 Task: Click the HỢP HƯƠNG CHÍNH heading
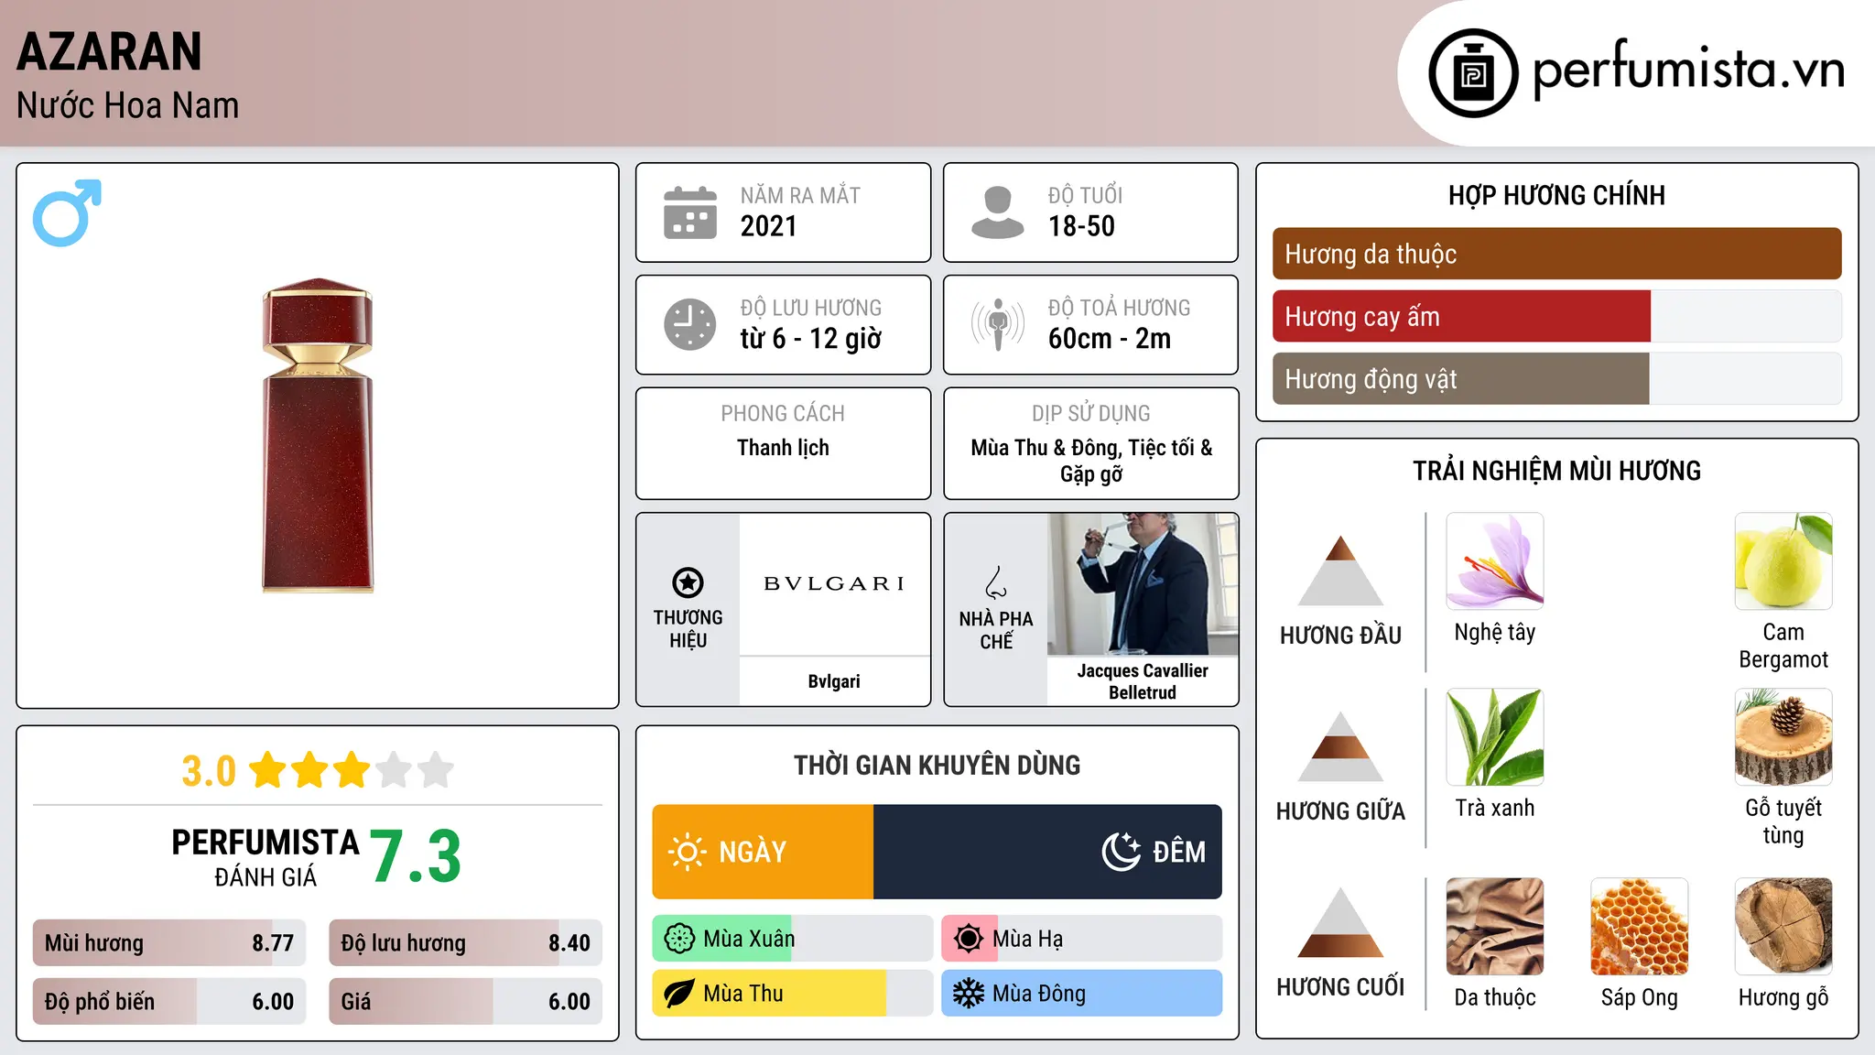pos(1556,195)
